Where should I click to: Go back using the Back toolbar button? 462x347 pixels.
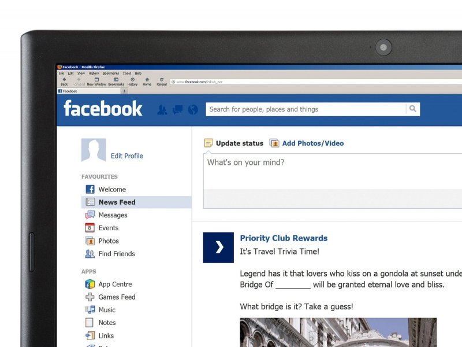click(x=64, y=82)
